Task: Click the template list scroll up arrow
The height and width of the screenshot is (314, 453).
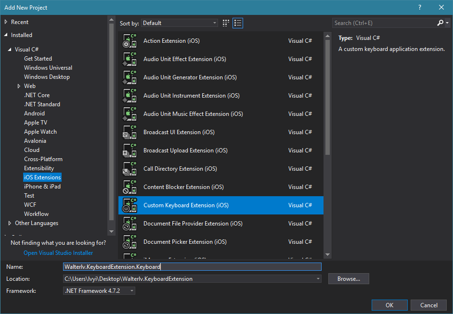Action: pos(327,36)
